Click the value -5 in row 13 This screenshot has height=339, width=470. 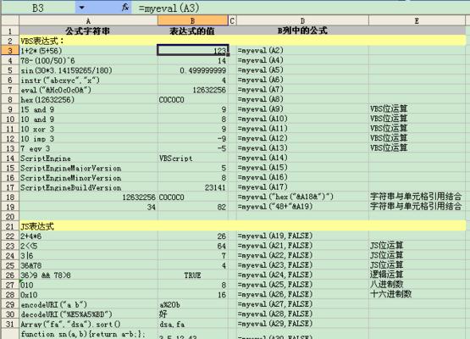(x=221, y=148)
